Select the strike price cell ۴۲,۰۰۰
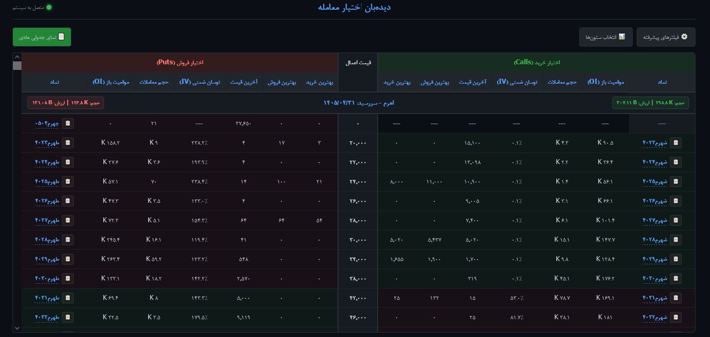This screenshot has width=710, height=337. pyautogui.click(x=358, y=298)
